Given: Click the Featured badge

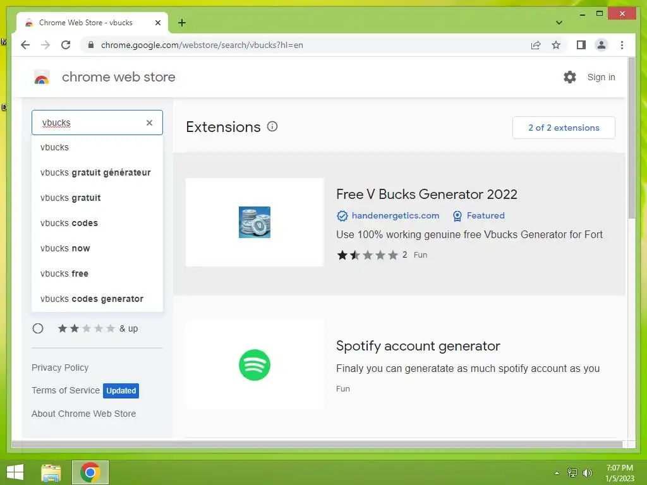Looking at the screenshot, I should click(479, 216).
